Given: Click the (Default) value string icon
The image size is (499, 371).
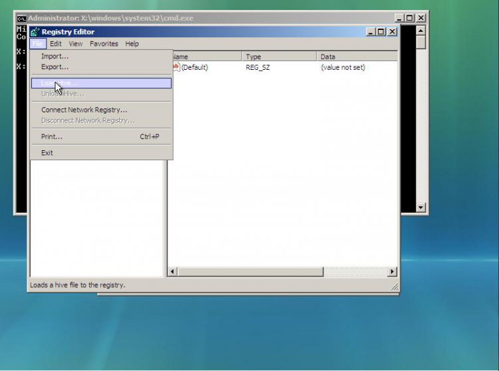Looking at the screenshot, I should click(176, 67).
